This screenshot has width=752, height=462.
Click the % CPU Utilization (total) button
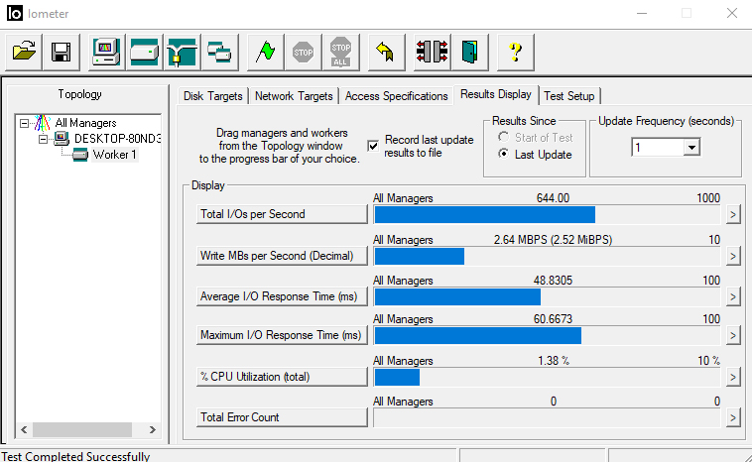click(282, 377)
